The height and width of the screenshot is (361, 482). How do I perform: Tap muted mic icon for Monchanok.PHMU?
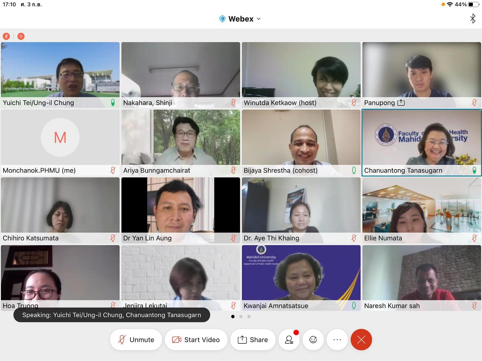pos(113,170)
